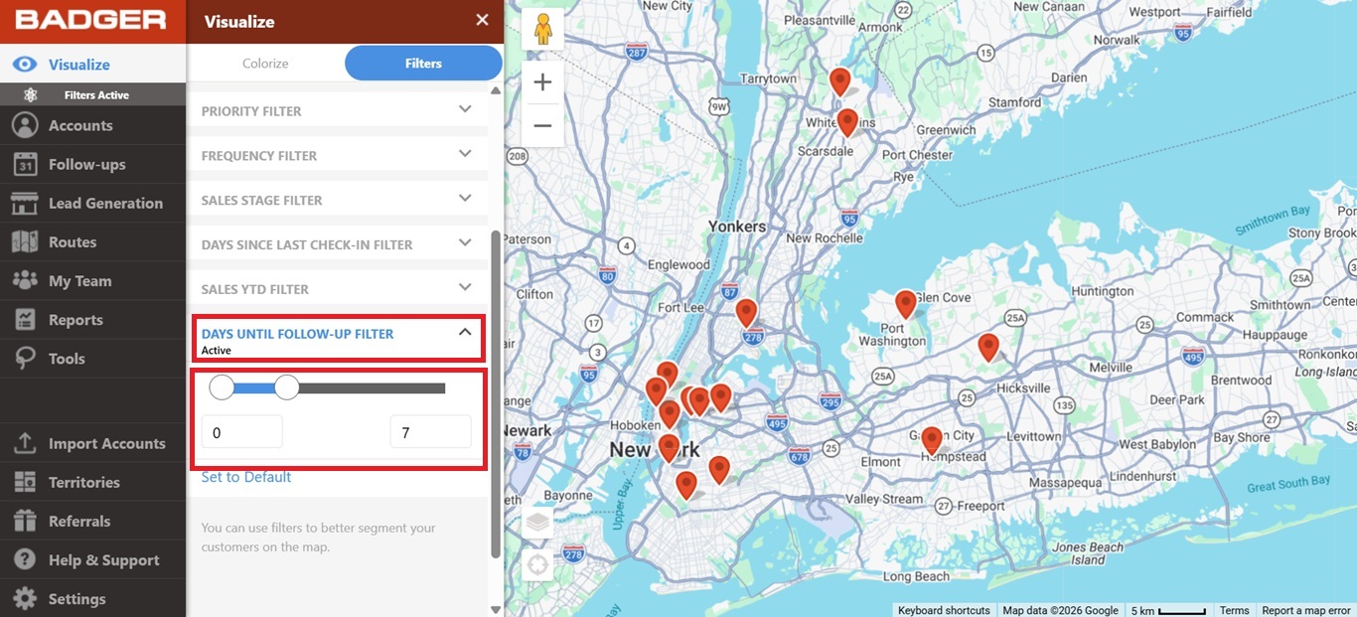Screen dimensions: 1357x617
Task: Open the map layers icon
Action: point(537,523)
